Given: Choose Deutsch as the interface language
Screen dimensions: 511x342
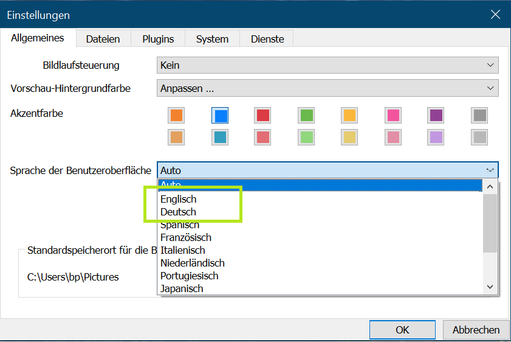Looking at the screenshot, I should [178, 212].
